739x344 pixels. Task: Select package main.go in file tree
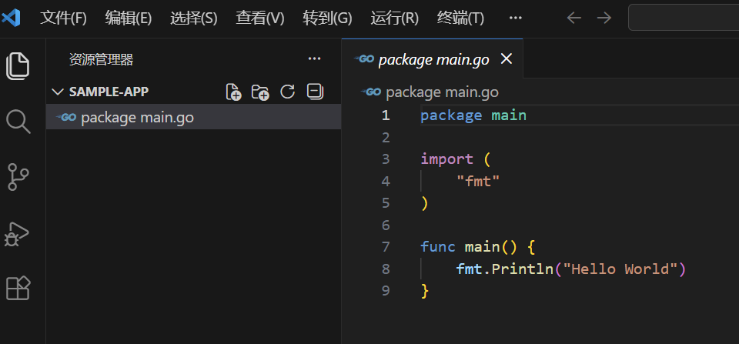coord(137,118)
